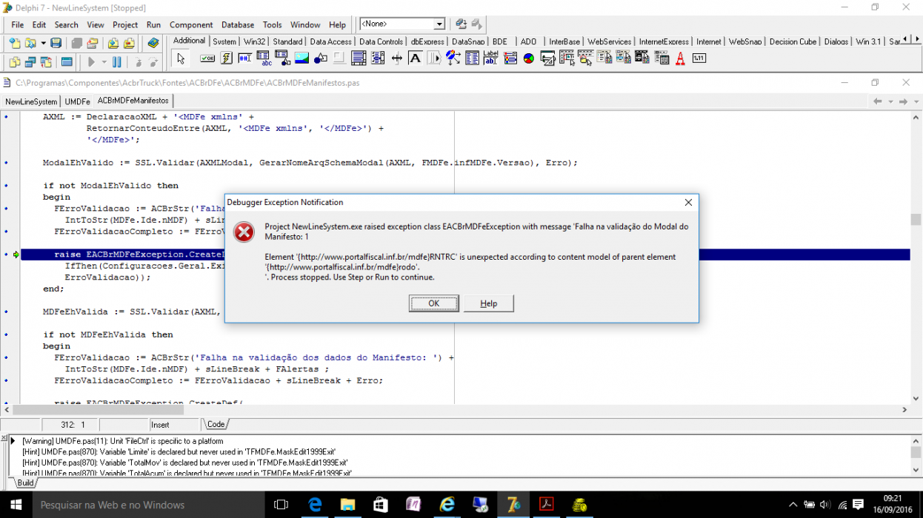Click the Pause debugger icon
Image resolution: width=923 pixels, height=518 pixels.
[117, 62]
